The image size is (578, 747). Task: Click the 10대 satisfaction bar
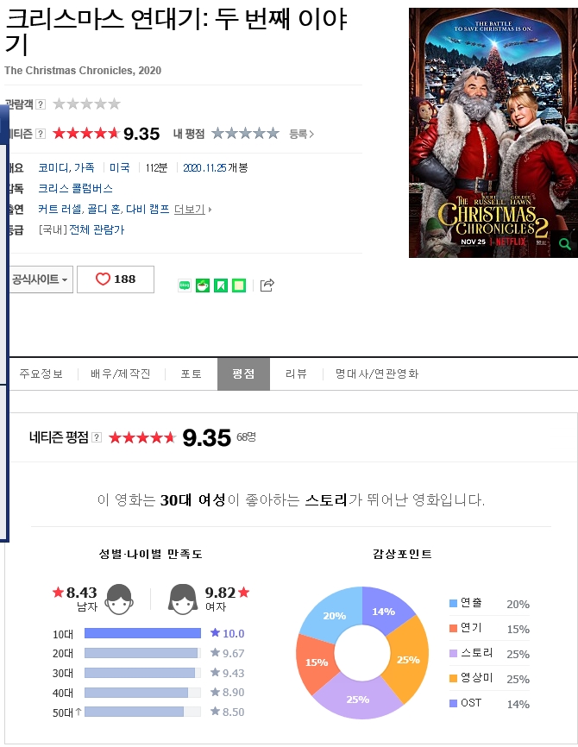point(142,633)
